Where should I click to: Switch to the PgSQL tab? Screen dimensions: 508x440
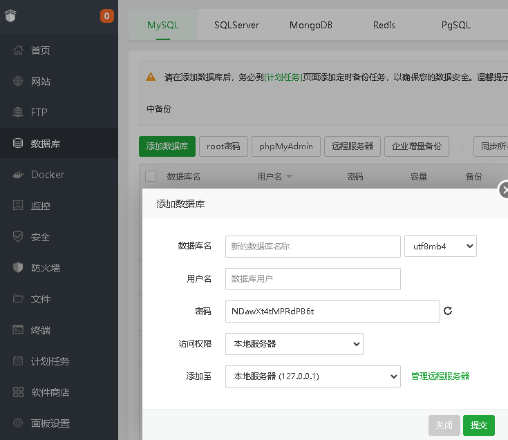(456, 25)
